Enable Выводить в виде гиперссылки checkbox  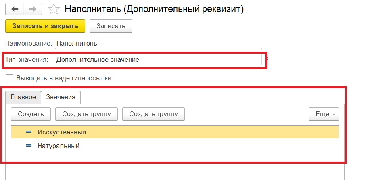point(10,78)
